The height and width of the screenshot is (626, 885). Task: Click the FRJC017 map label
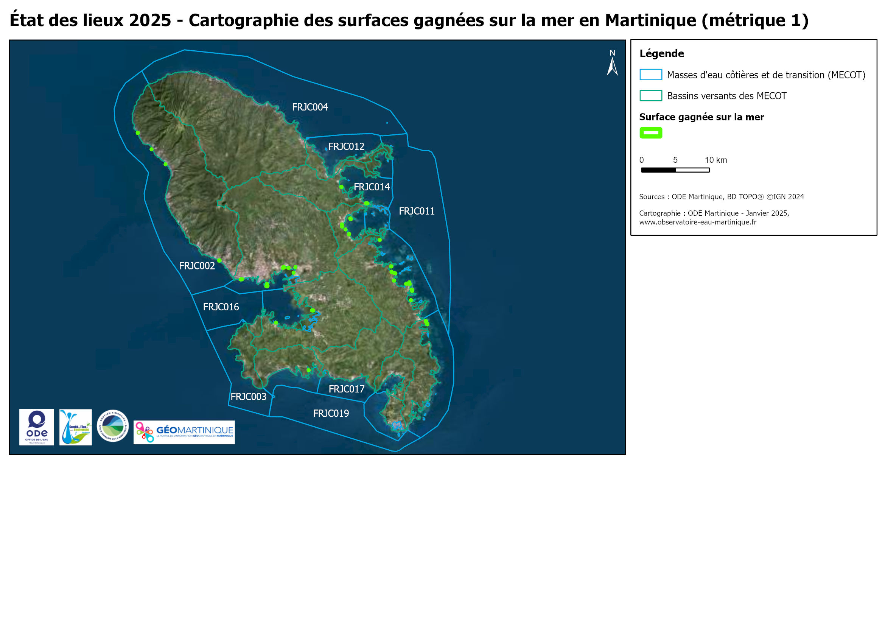click(x=346, y=389)
